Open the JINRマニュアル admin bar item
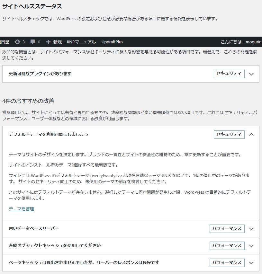Image resolution: width=262 pixels, height=274 pixels. [81, 42]
